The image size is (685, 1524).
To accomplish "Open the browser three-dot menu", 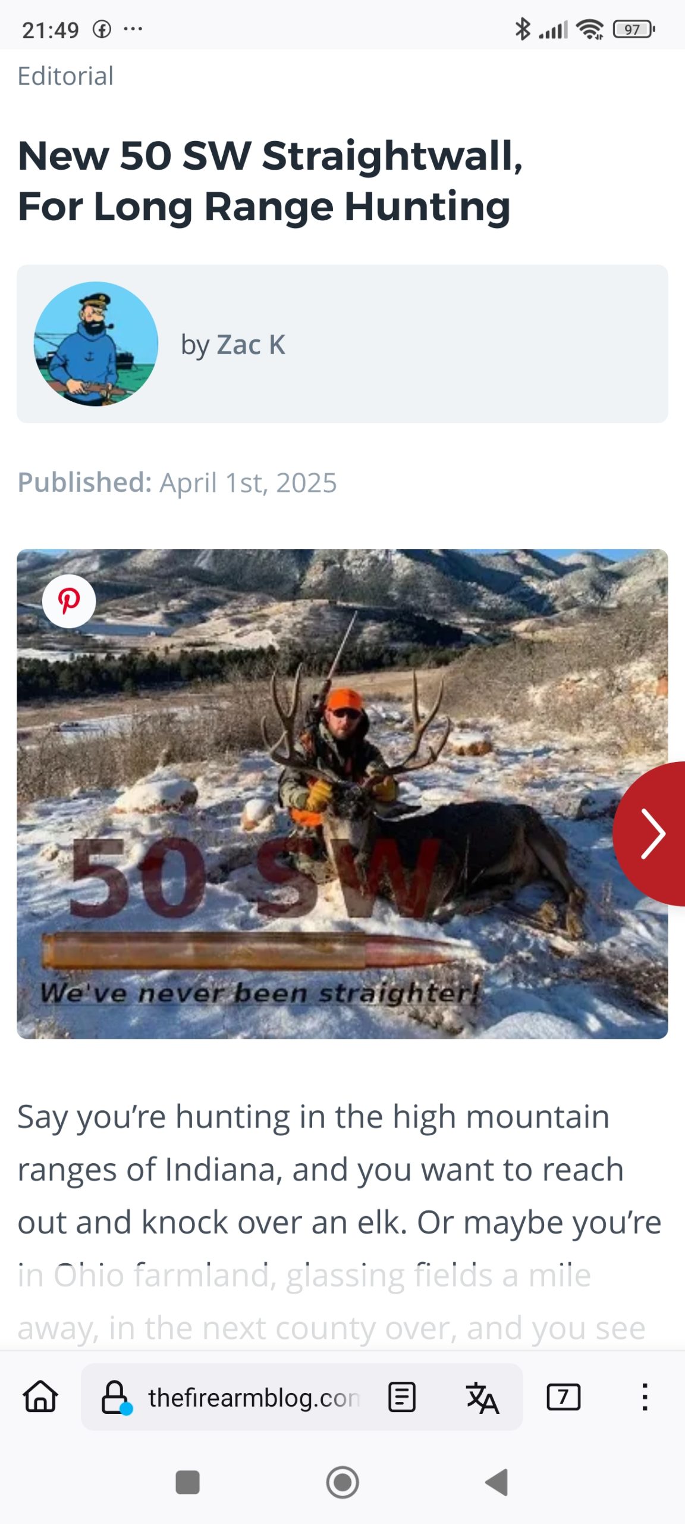I will click(x=645, y=1397).
